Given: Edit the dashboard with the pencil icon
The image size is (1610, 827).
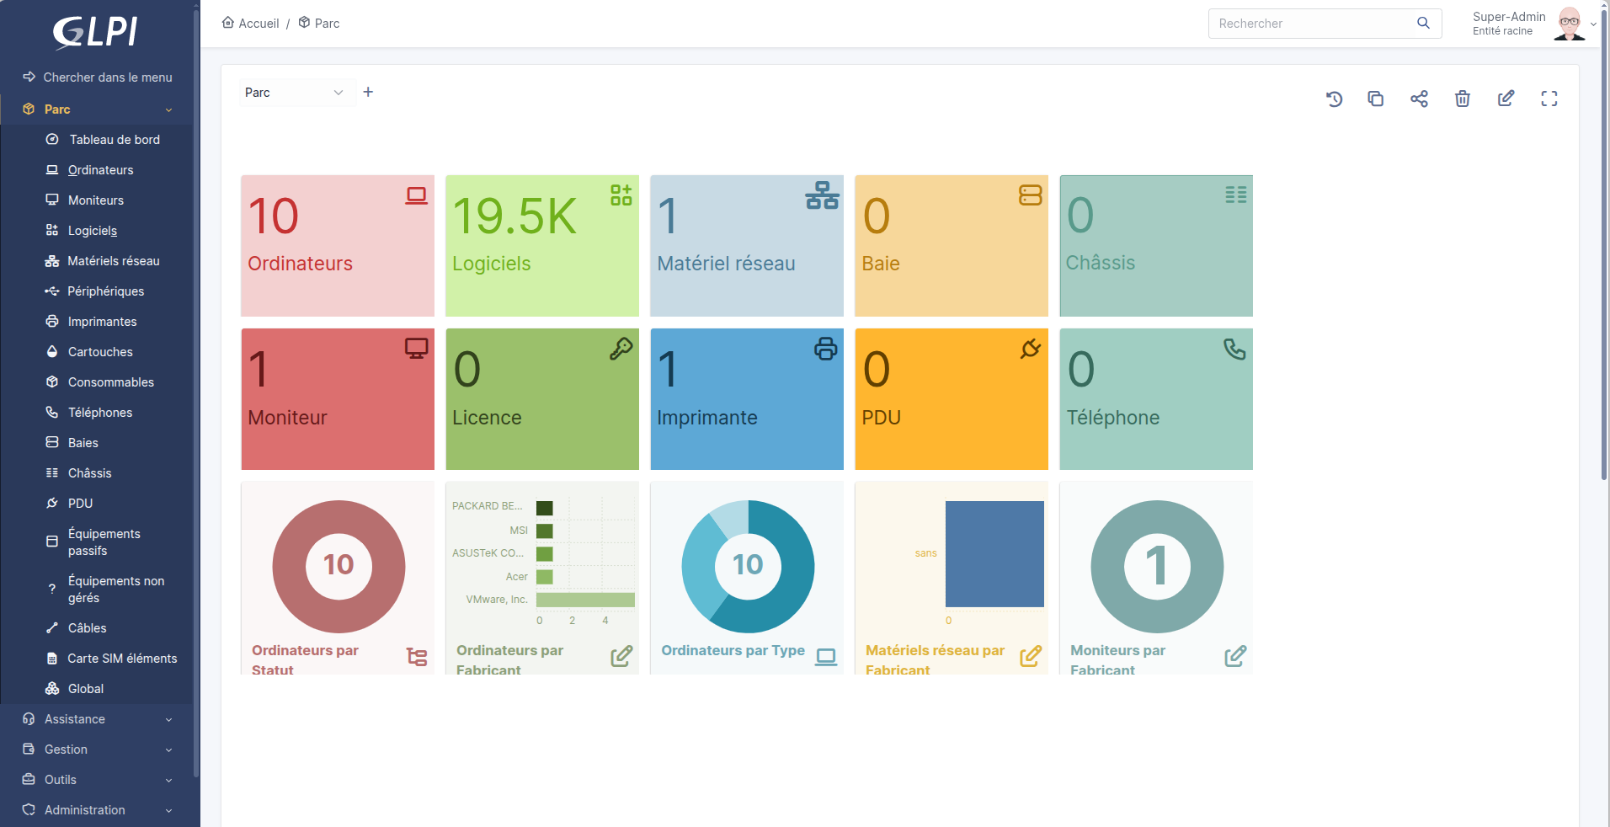Looking at the screenshot, I should [x=1506, y=99].
